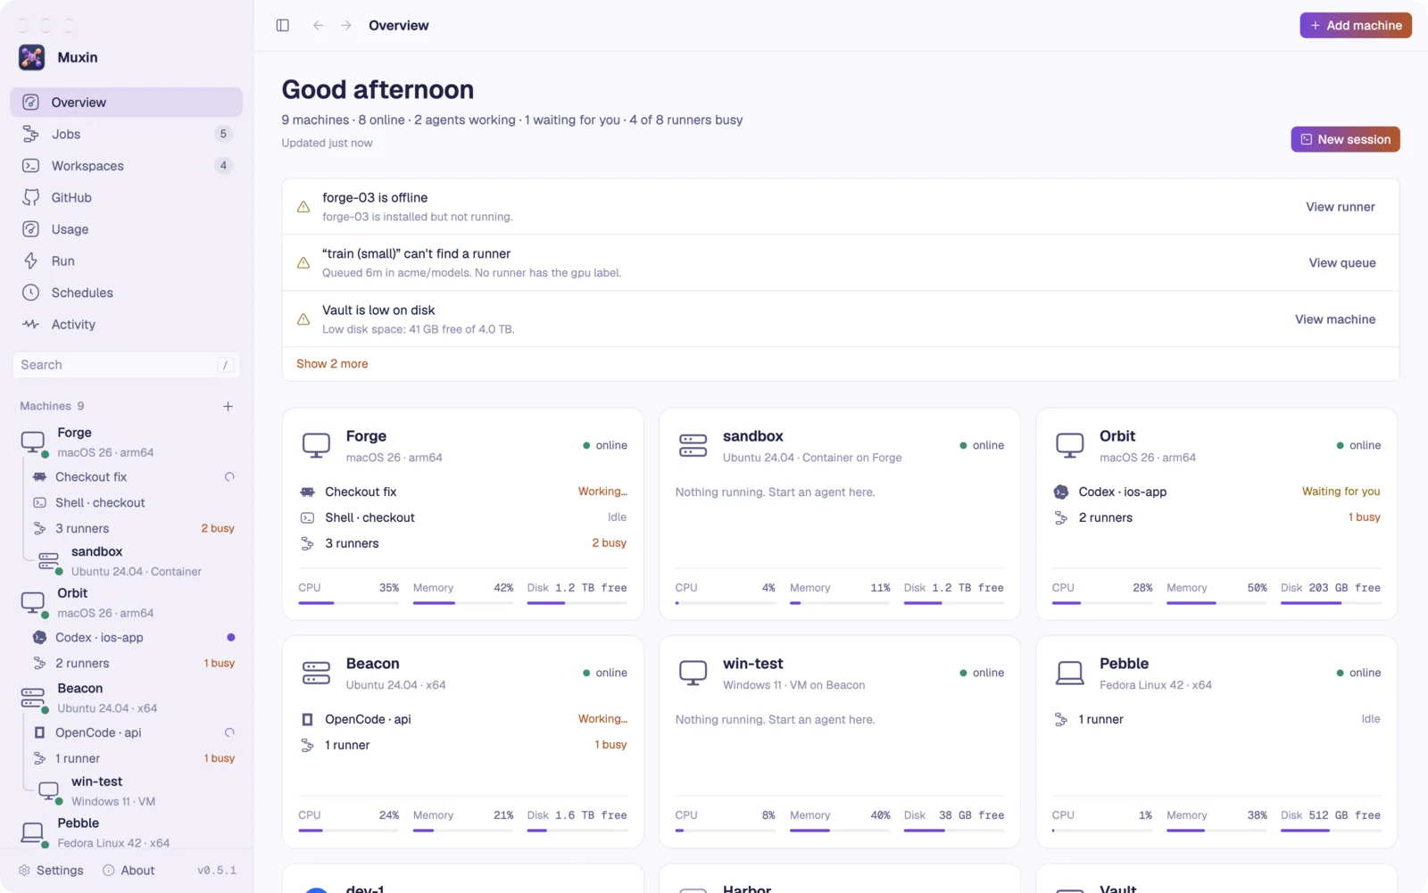The image size is (1428, 893).
Task: Click 3 runners row in Forge card
Action: 463,543
